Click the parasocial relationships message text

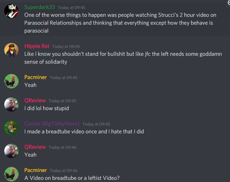click(x=120, y=23)
